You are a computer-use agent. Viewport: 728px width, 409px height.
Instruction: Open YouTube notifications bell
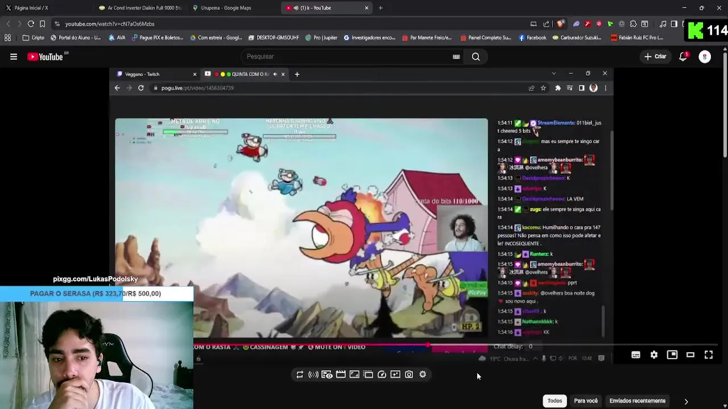683,57
